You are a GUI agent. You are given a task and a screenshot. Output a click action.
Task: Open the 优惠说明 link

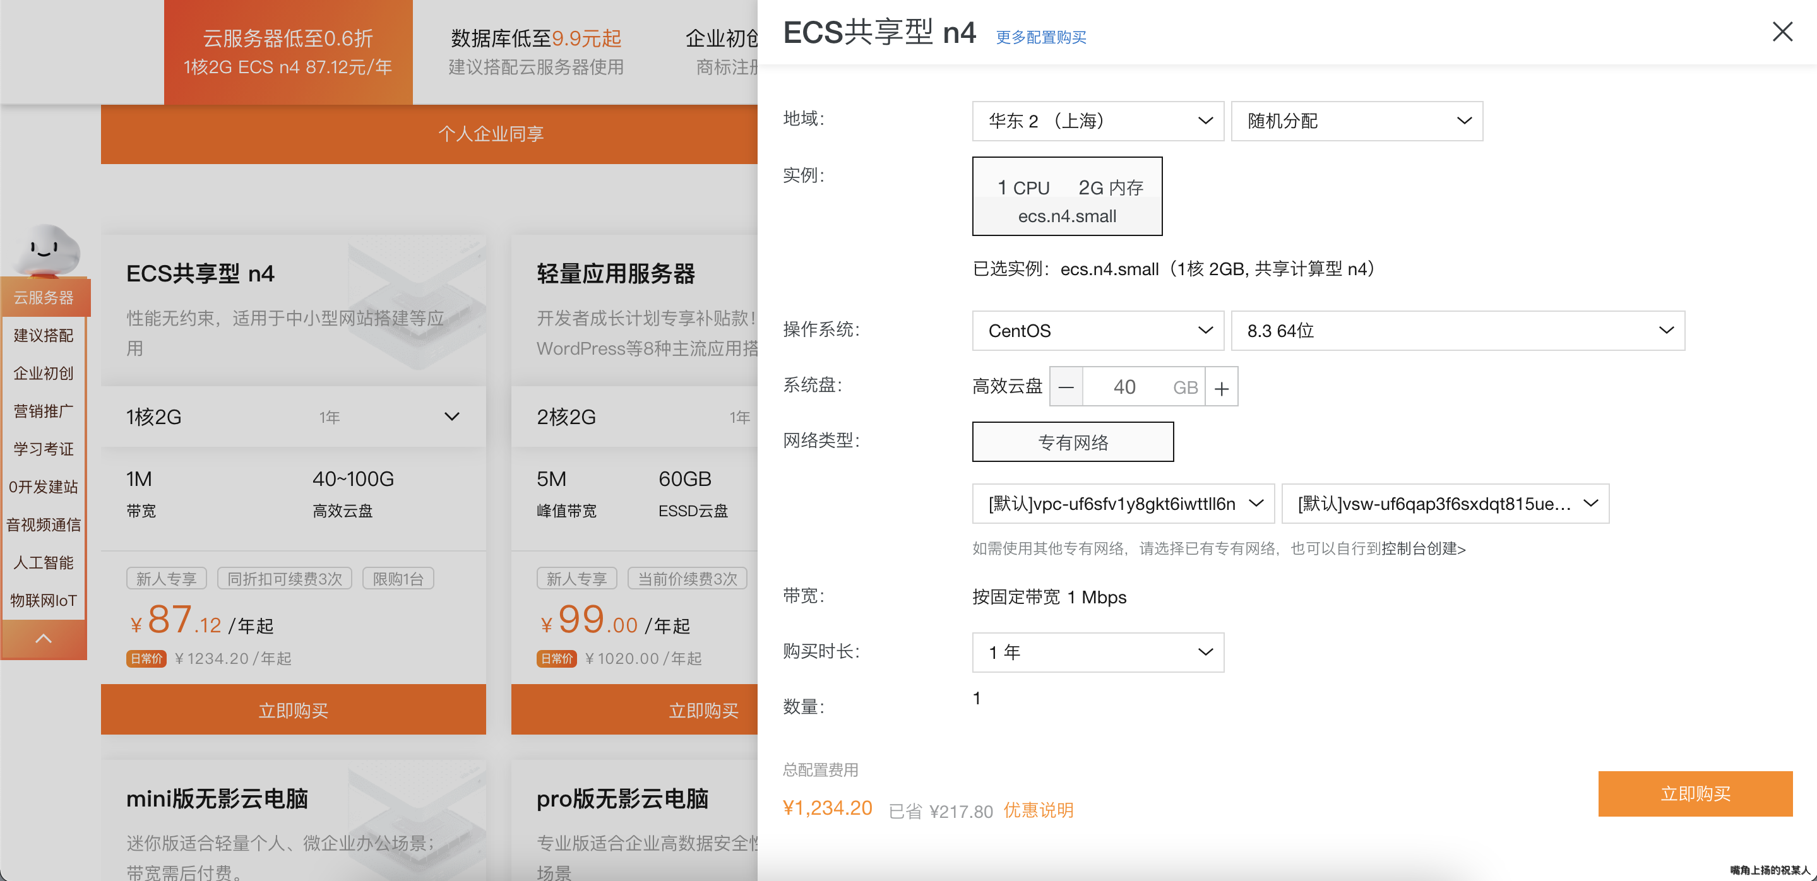1039,810
